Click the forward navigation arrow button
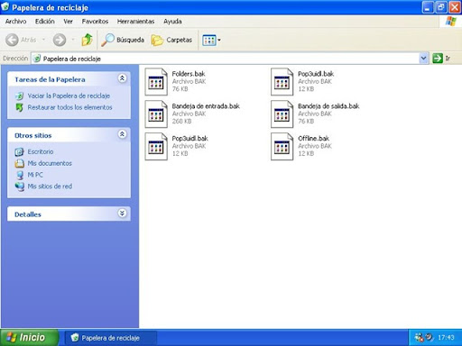 coord(60,40)
